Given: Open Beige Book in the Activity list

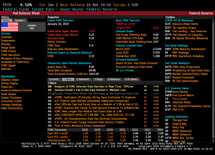Looking at the screenshot, I should tap(8, 48).
